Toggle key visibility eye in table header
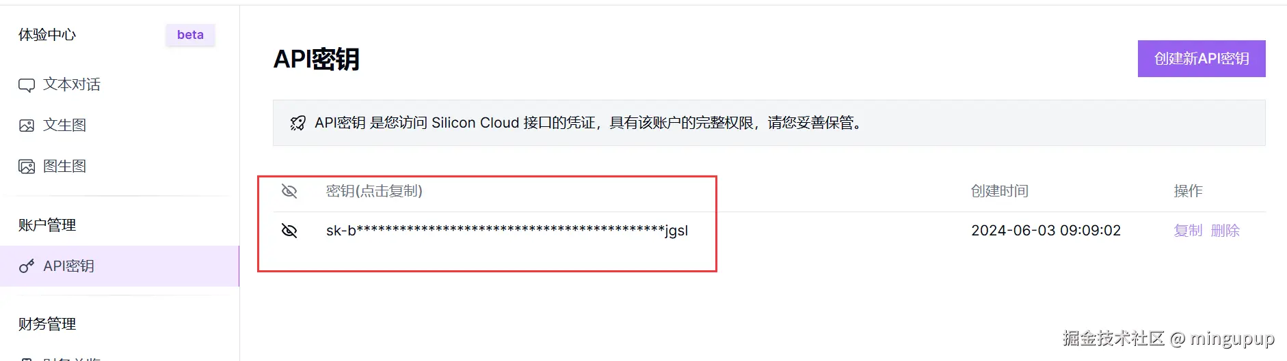1287x361 pixels. coord(289,191)
